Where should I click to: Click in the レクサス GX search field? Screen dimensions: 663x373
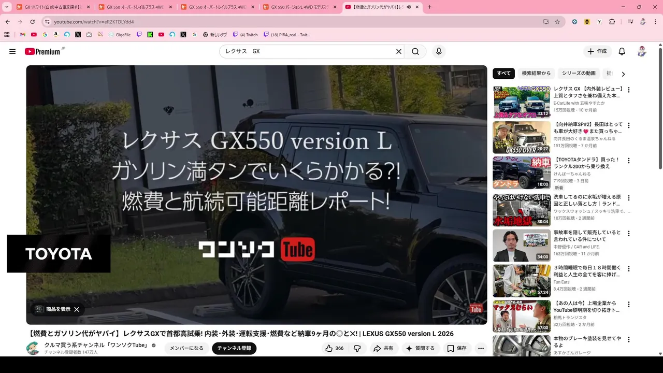[x=308, y=51]
